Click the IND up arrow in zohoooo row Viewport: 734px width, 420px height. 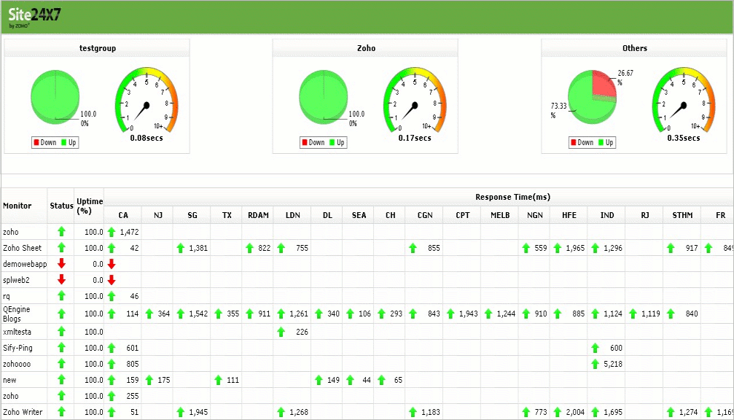pos(595,364)
